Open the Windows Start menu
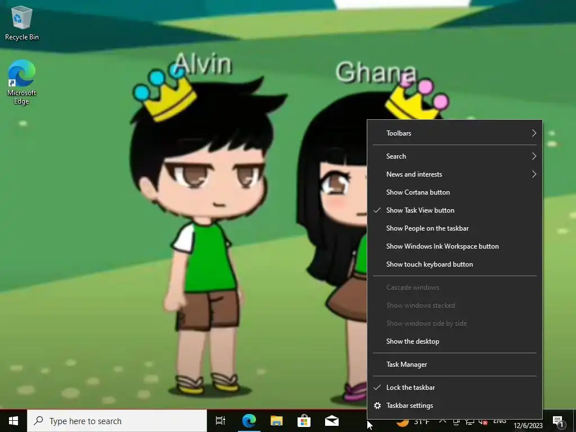This screenshot has width=576, height=432. [13, 421]
